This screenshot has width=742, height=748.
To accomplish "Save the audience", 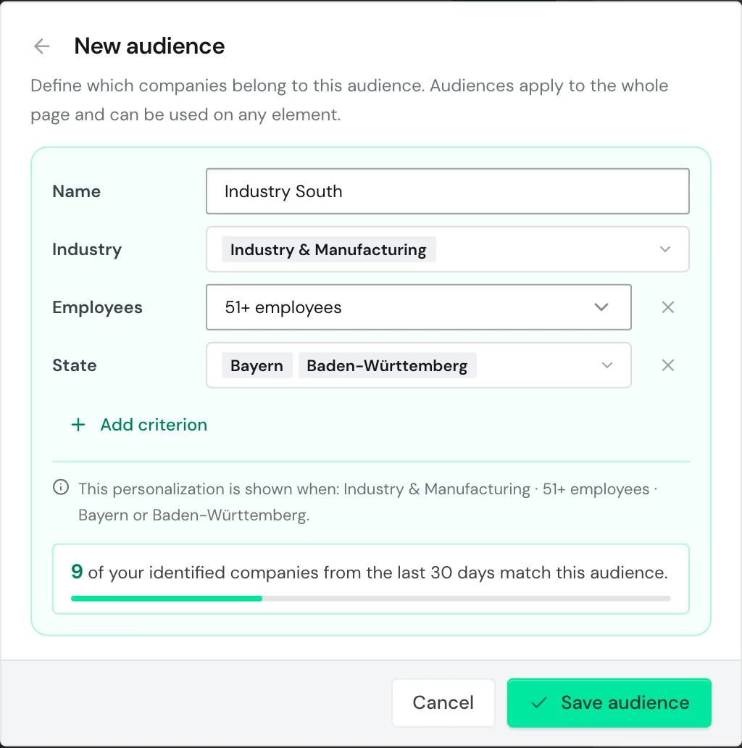I will [609, 702].
